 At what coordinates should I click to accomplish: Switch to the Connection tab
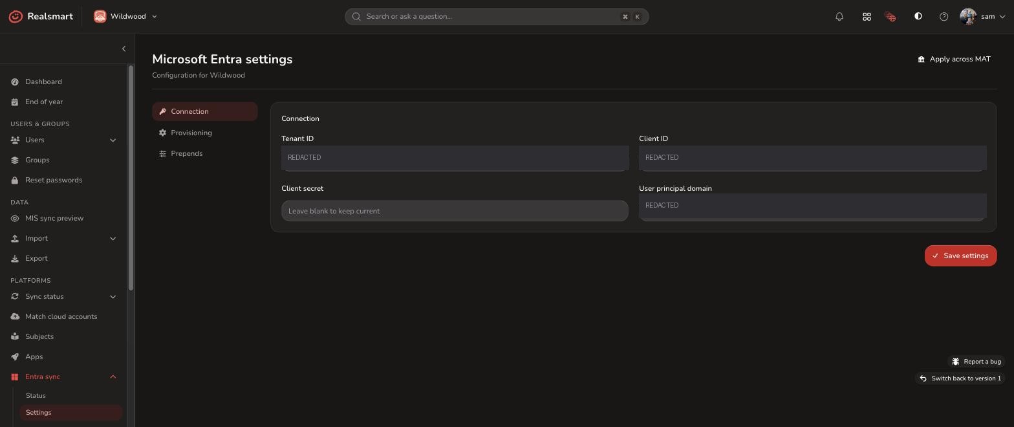(x=205, y=111)
